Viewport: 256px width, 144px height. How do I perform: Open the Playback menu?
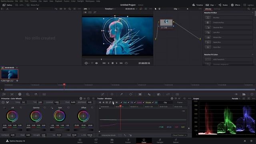pos(58,1)
